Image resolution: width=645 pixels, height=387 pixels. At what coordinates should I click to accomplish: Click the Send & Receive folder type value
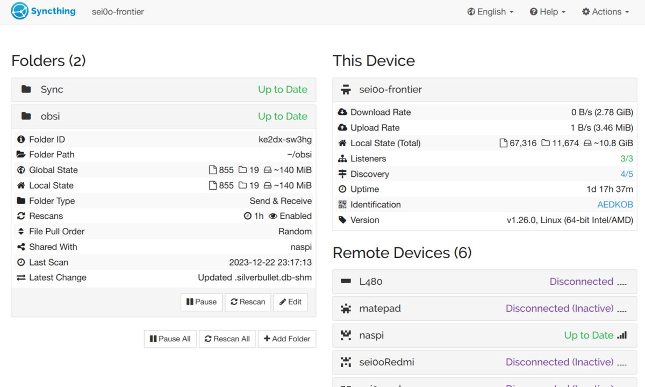click(x=281, y=201)
